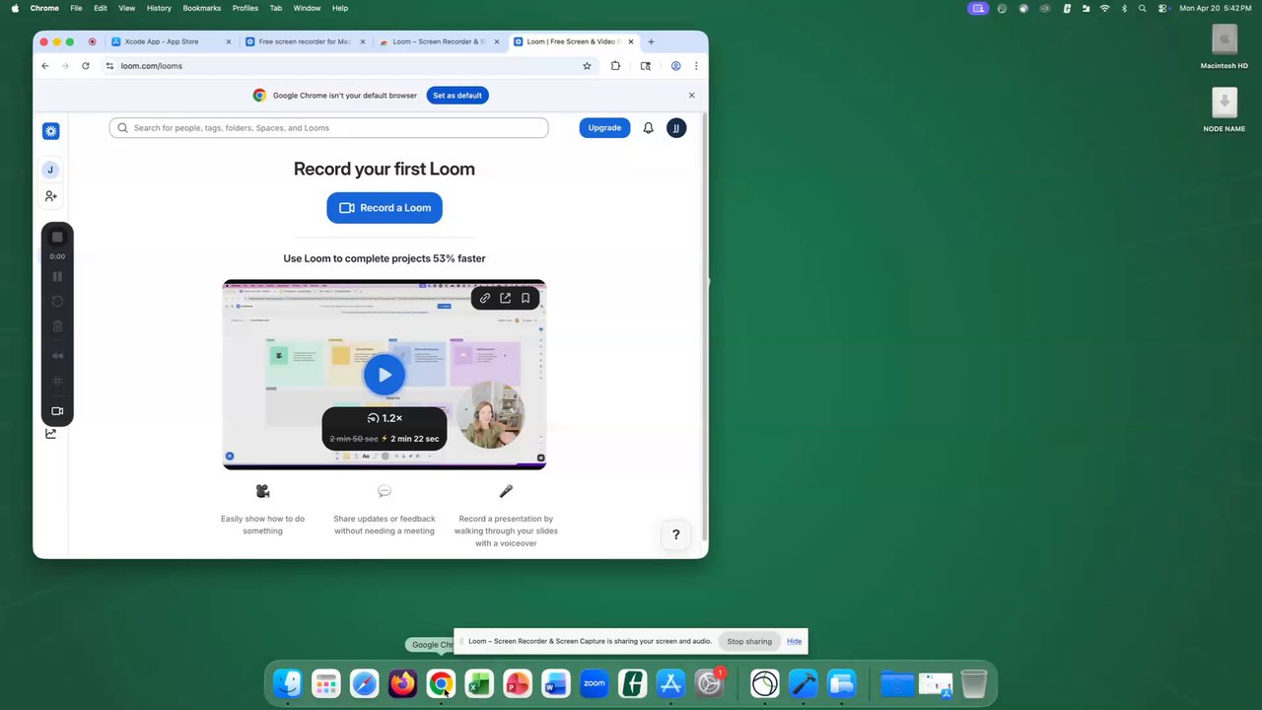This screenshot has height=710, width=1262.
Task: Bookmark this page with star icon
Action: tap(587, 66)
